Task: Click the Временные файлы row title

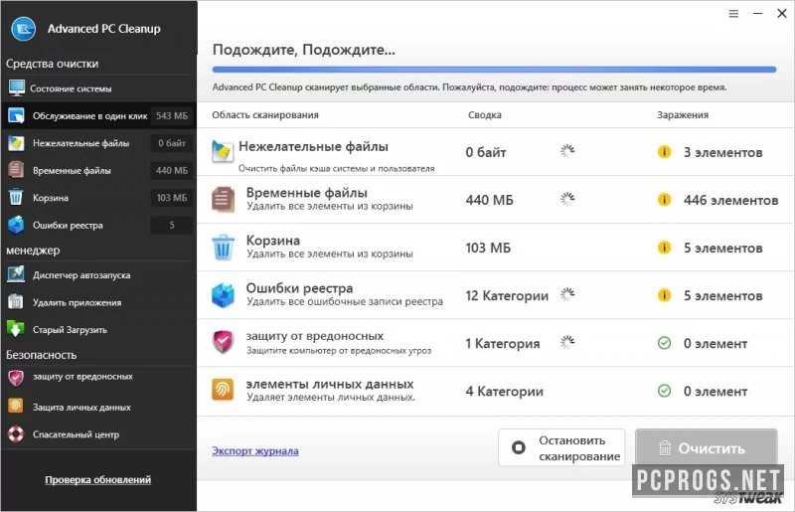Action: pos(307,193)
